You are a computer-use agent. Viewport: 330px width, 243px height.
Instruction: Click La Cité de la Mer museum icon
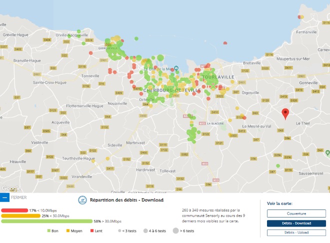click(x=176, y=68)
